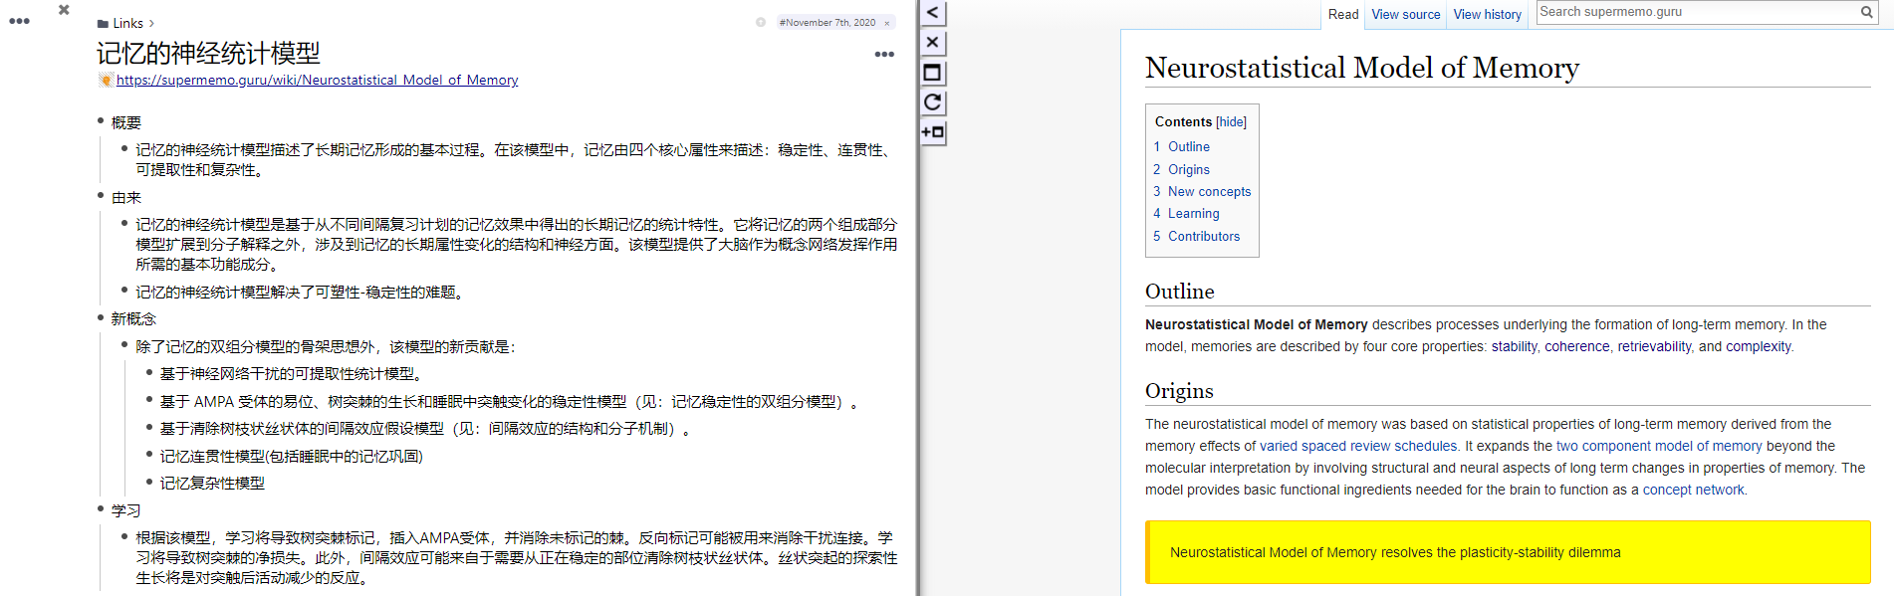Open two component model of memory link

click(x=1659, y=446)
